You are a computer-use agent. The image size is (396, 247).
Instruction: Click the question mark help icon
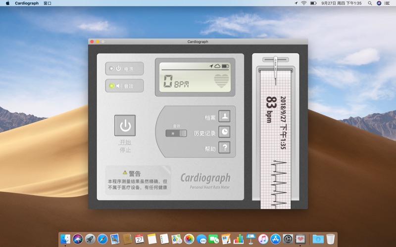tap(224, 148)
